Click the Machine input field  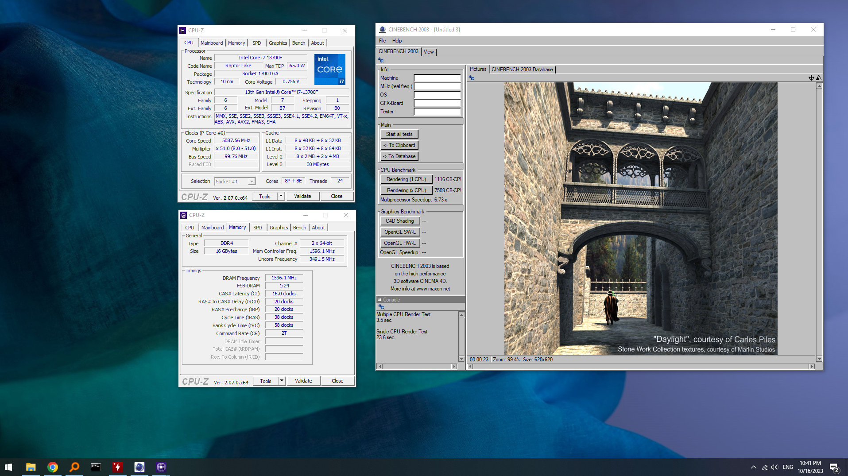(437, 78)
